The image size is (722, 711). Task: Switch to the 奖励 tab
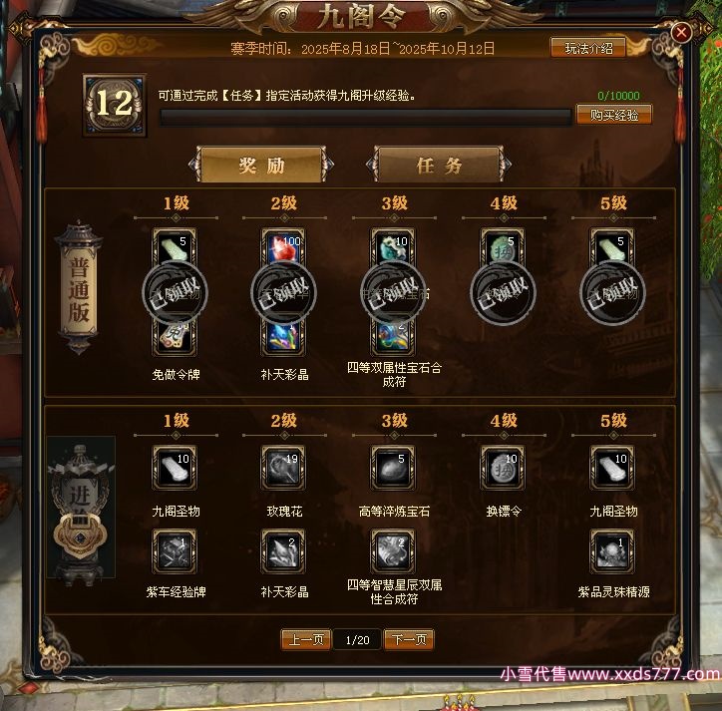click(261, 165)
